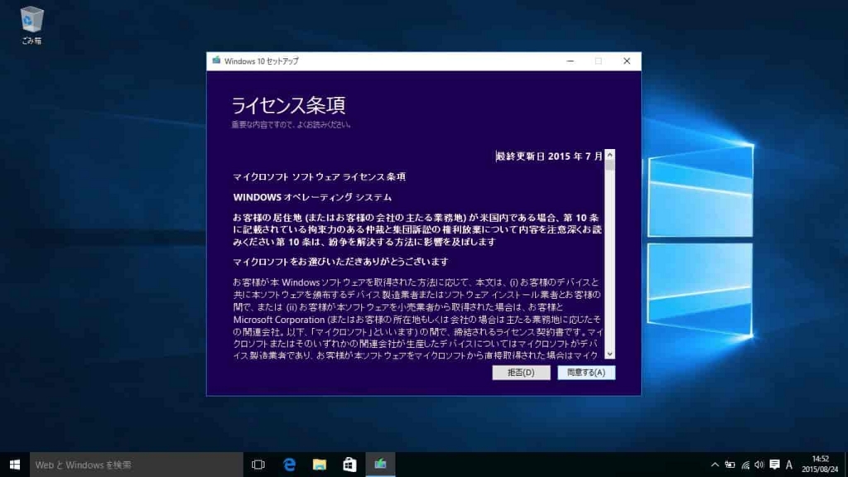This screenshot has height=477, width=848.
Task: Launch Microsoft Edge from the taskbar
Action: click(x=289, y=465)
